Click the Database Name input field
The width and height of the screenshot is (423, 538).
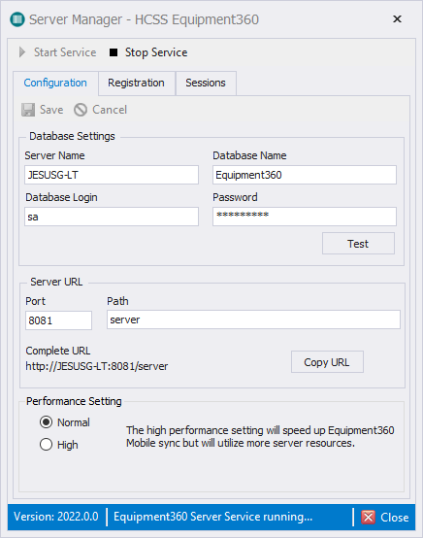click(305, 175)
